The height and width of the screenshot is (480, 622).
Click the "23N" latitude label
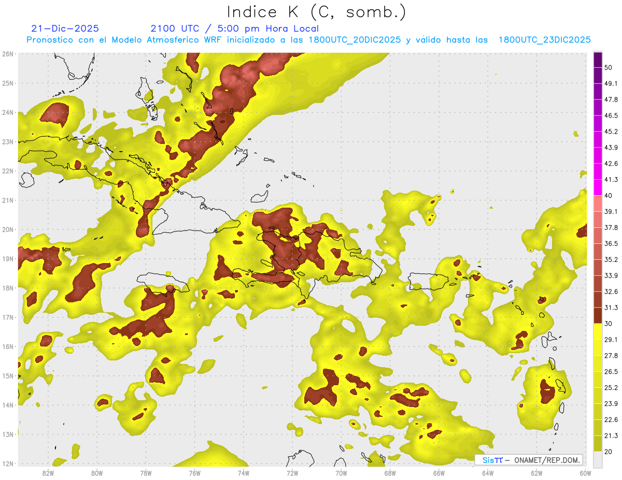click(x=8, y=141)
